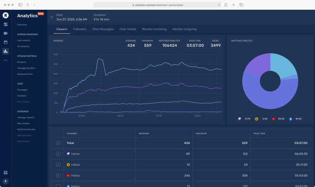
Task: Open Average duration under Stream Metrics
Action: point(26,68)
